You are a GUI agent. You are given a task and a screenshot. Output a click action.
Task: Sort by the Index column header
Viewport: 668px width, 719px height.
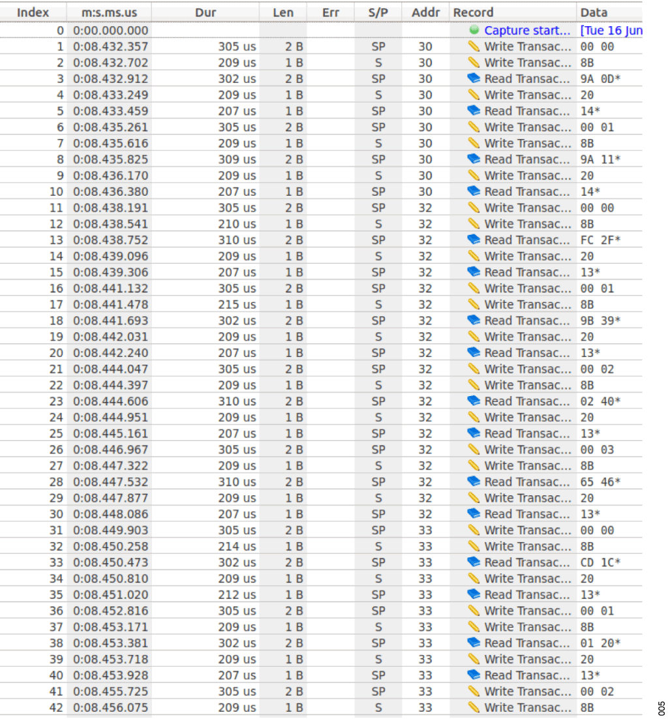[33, 12]
